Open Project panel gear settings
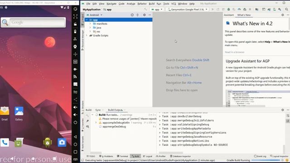The height and width of the screenshot is (163, 290). (x=144, y=15)
